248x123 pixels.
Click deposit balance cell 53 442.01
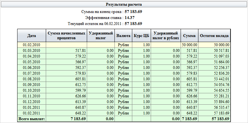(214, 79)
